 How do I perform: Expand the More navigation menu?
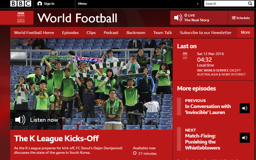tap(245, 32)
